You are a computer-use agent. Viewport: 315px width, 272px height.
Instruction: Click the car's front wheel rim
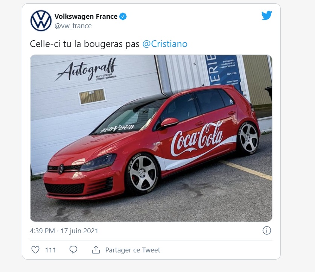143,173
